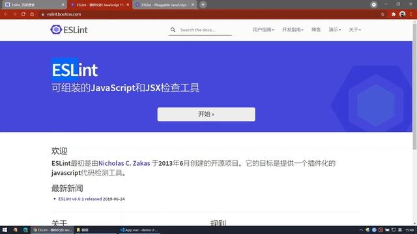Viewport: 417px width, 234px height.
Task: Click the eslint.bootcss.com address bar
Action: pos(64,14)
